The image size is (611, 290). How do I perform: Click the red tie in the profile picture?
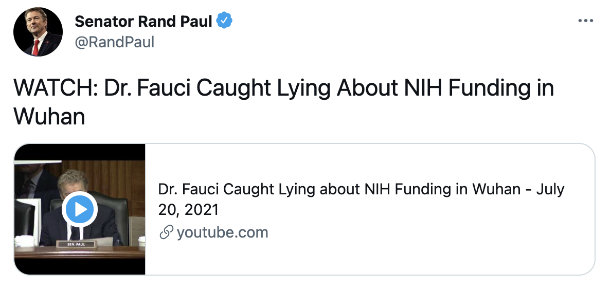point(35,47)
